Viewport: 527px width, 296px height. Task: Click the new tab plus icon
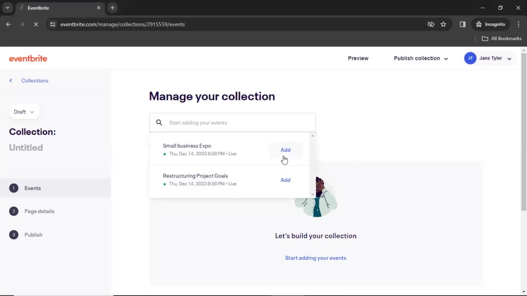[112, 8]
